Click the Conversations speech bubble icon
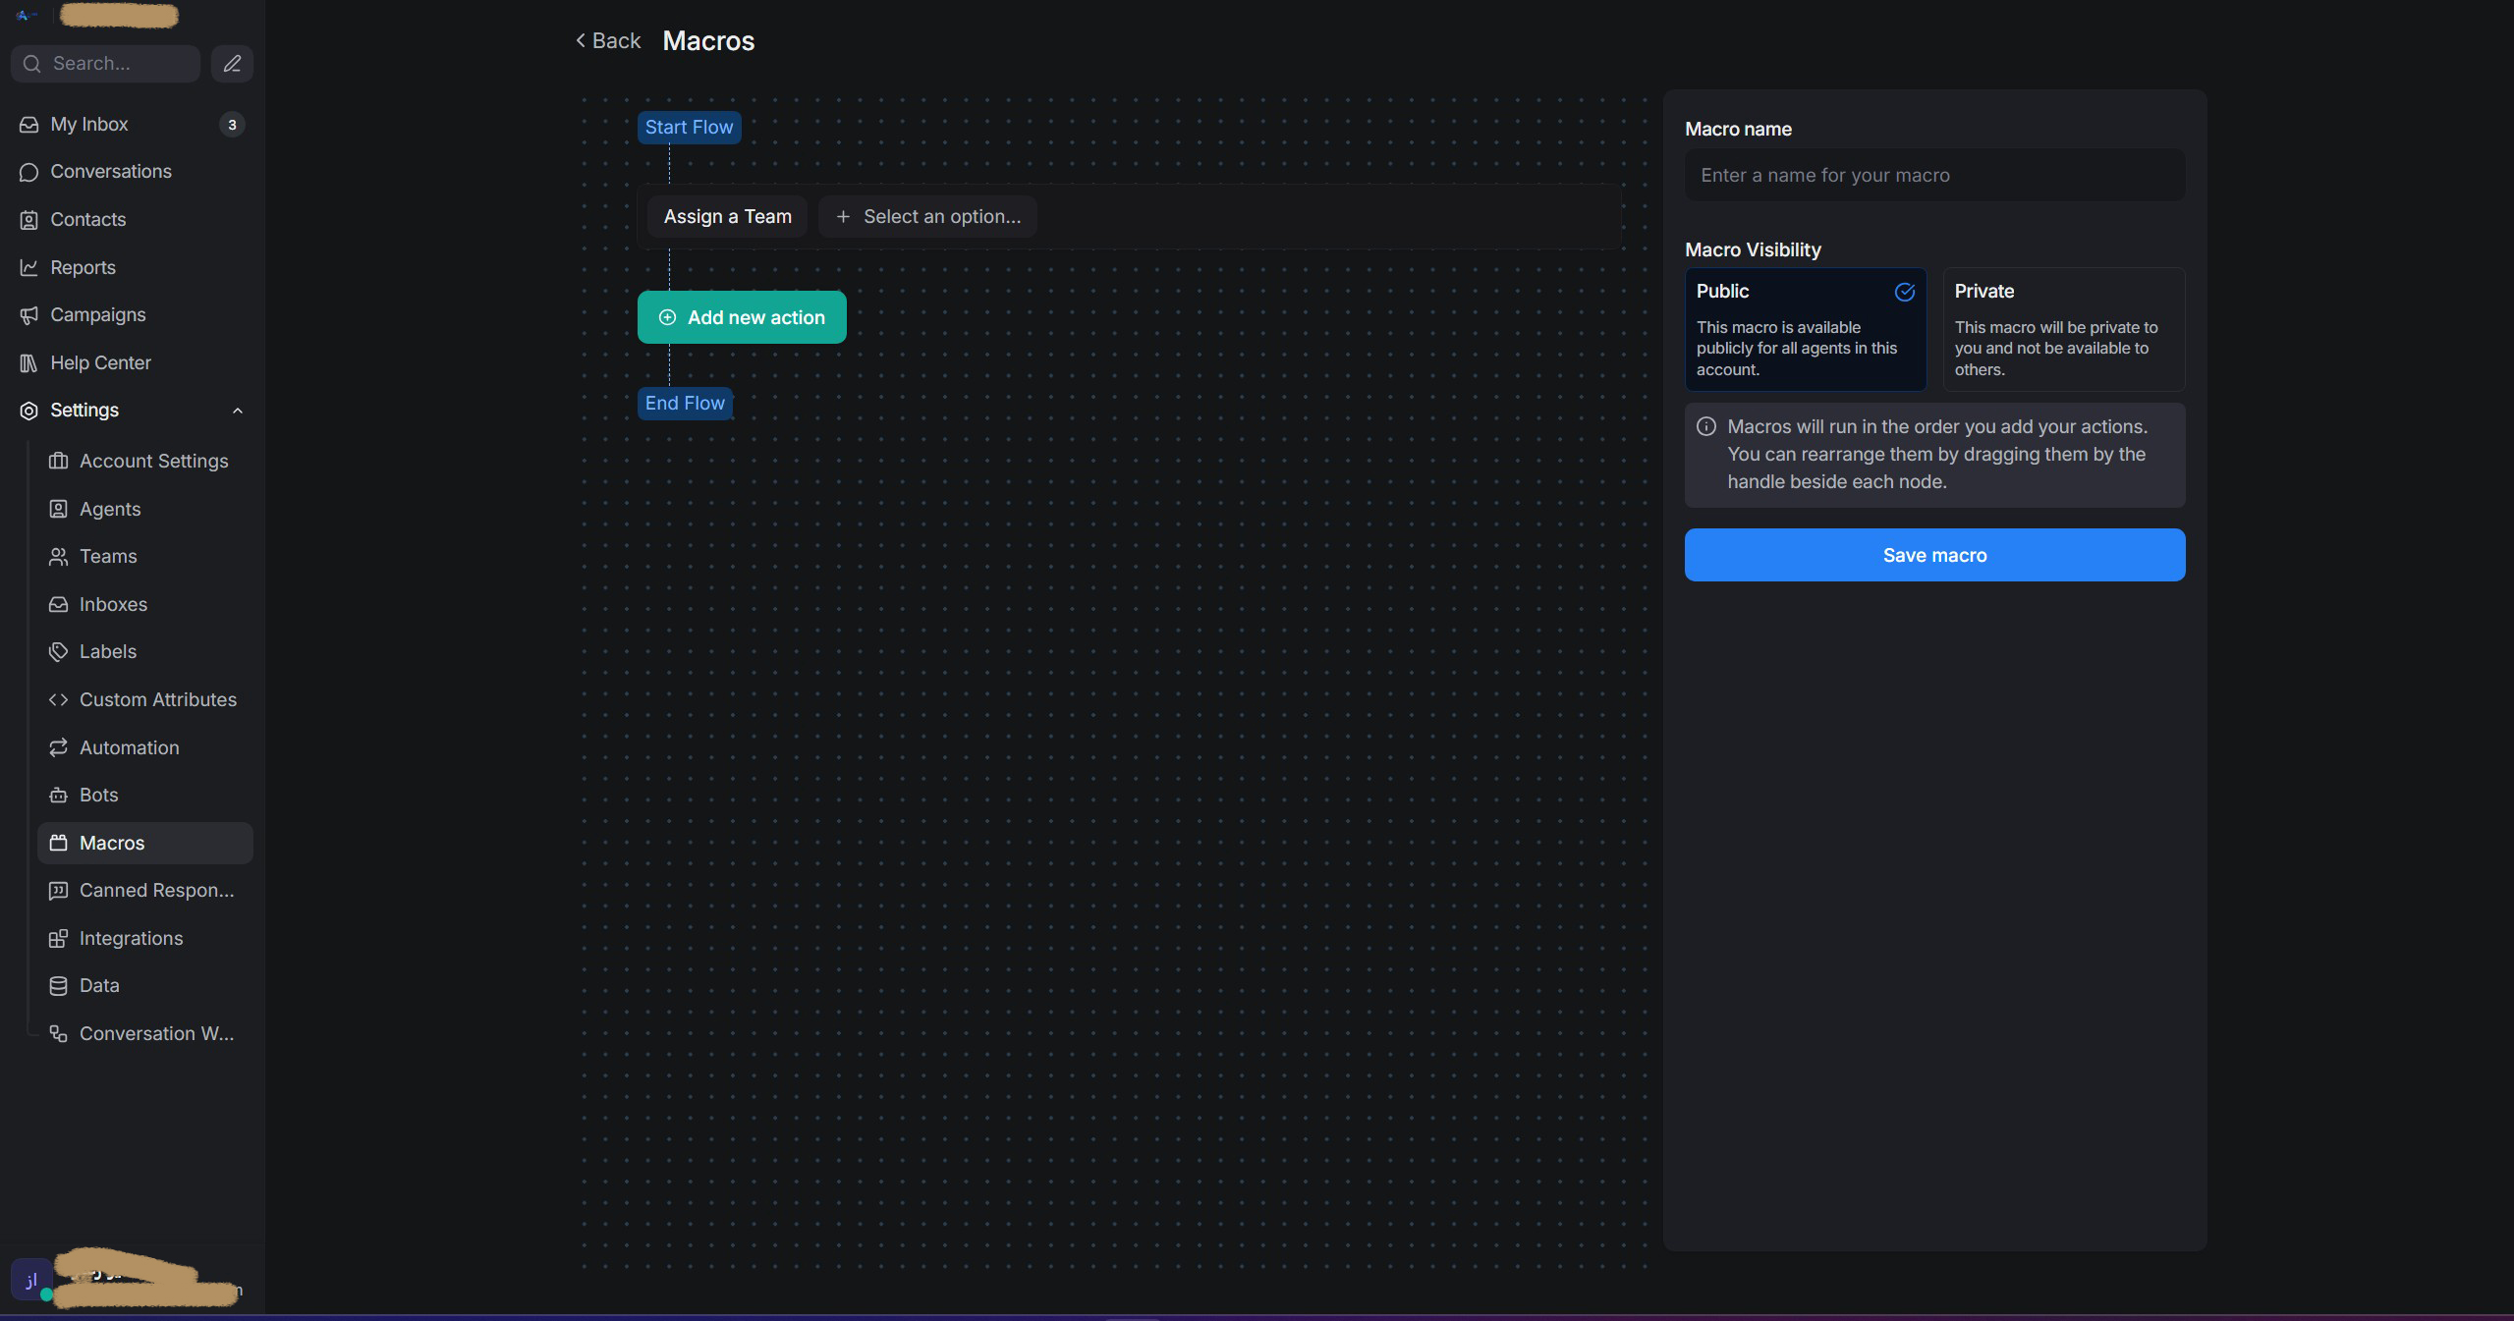The width and height of the screenshot is (2514, 1321). (29, 172)
